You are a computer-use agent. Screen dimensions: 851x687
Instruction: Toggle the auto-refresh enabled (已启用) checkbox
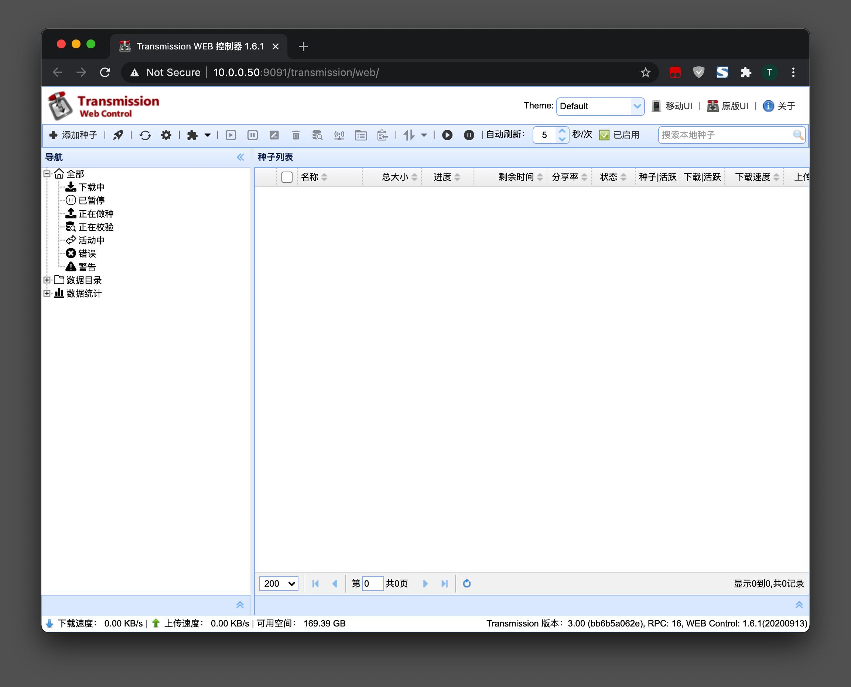tap(604, 135)
